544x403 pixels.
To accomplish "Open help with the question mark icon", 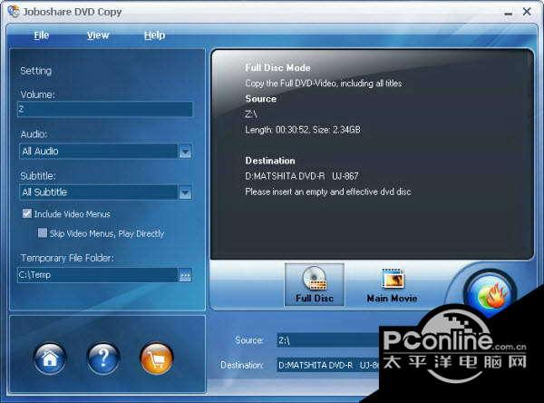I will [x=103, y=359].
